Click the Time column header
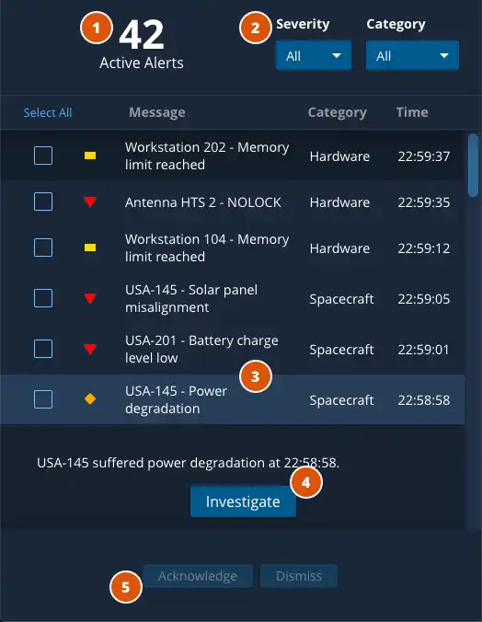Viewport: 482px width, 622px height. coord(412,112)
